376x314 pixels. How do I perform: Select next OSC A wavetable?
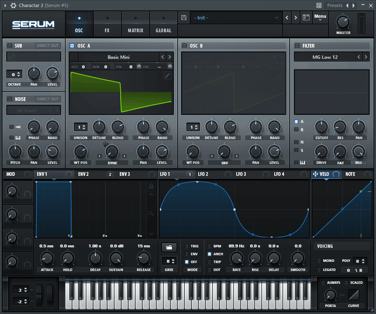[169, 57]
